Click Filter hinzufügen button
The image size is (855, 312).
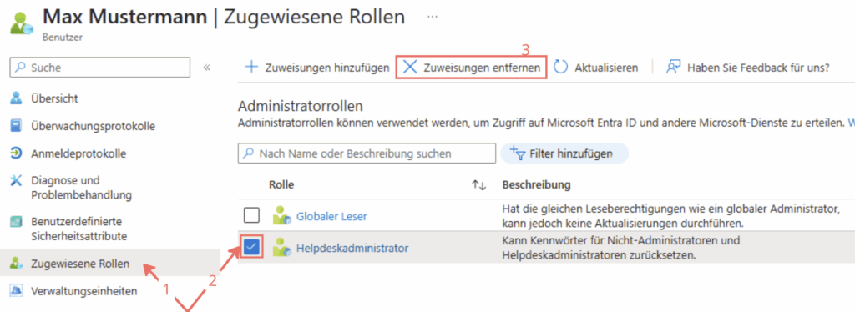tap(564, 153)
